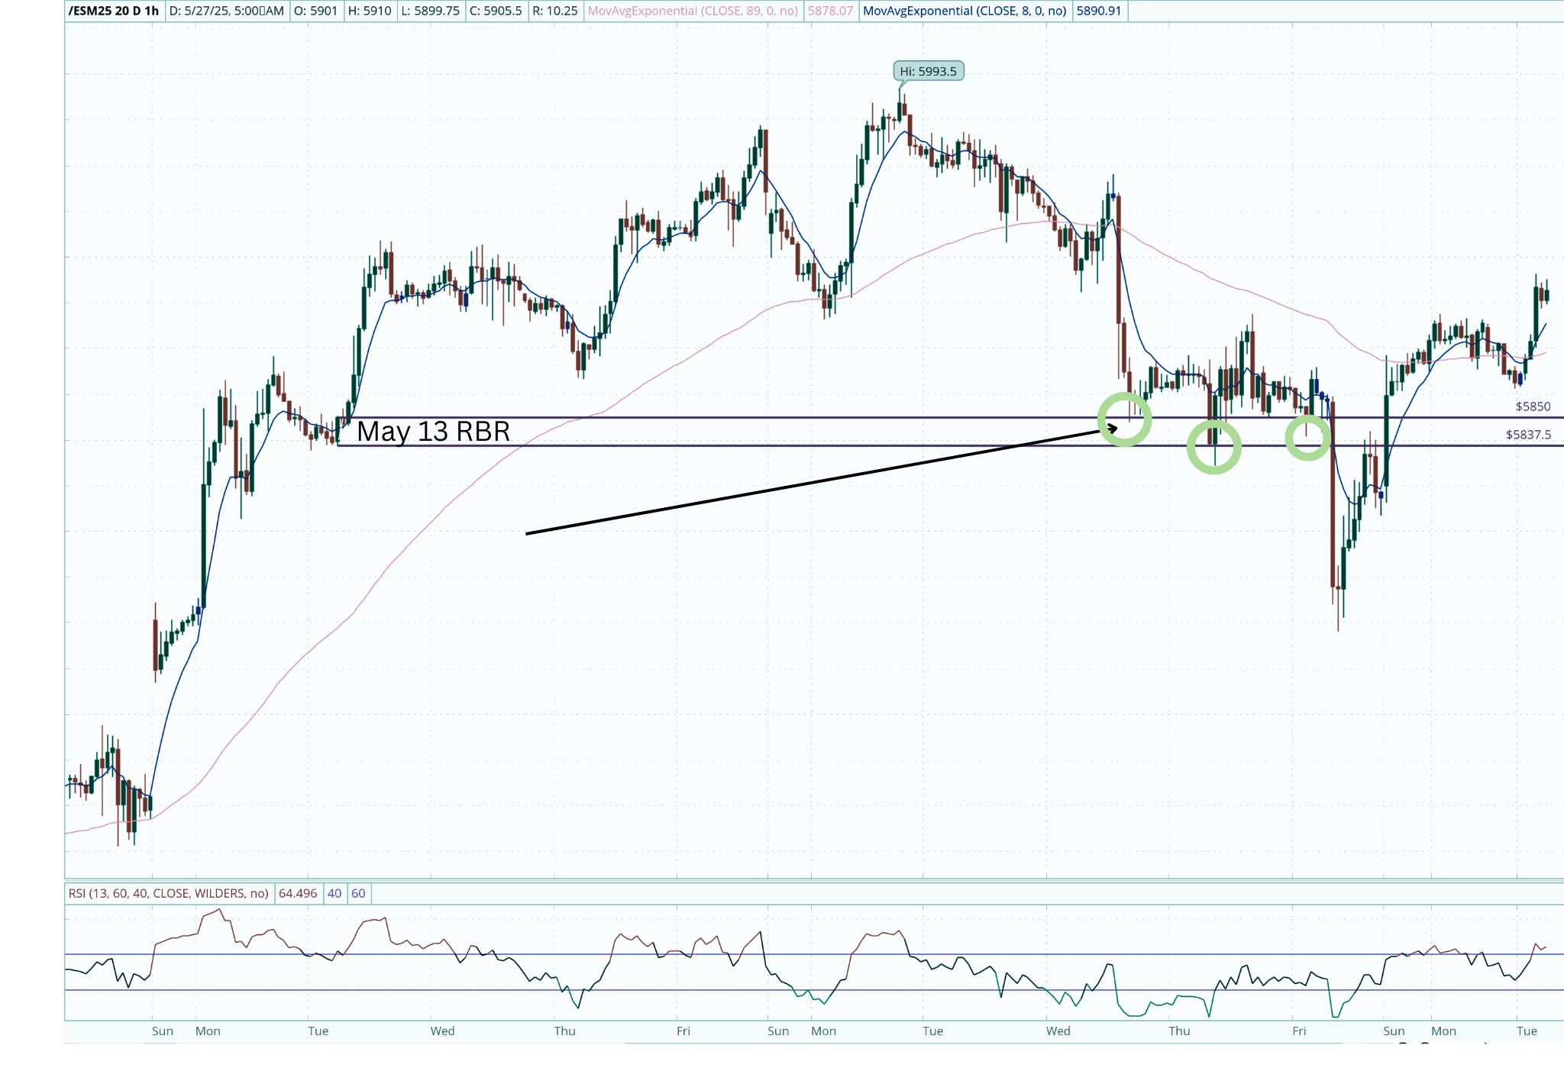
Task: Open the RSI study label settings
Action: click(168, 893)
